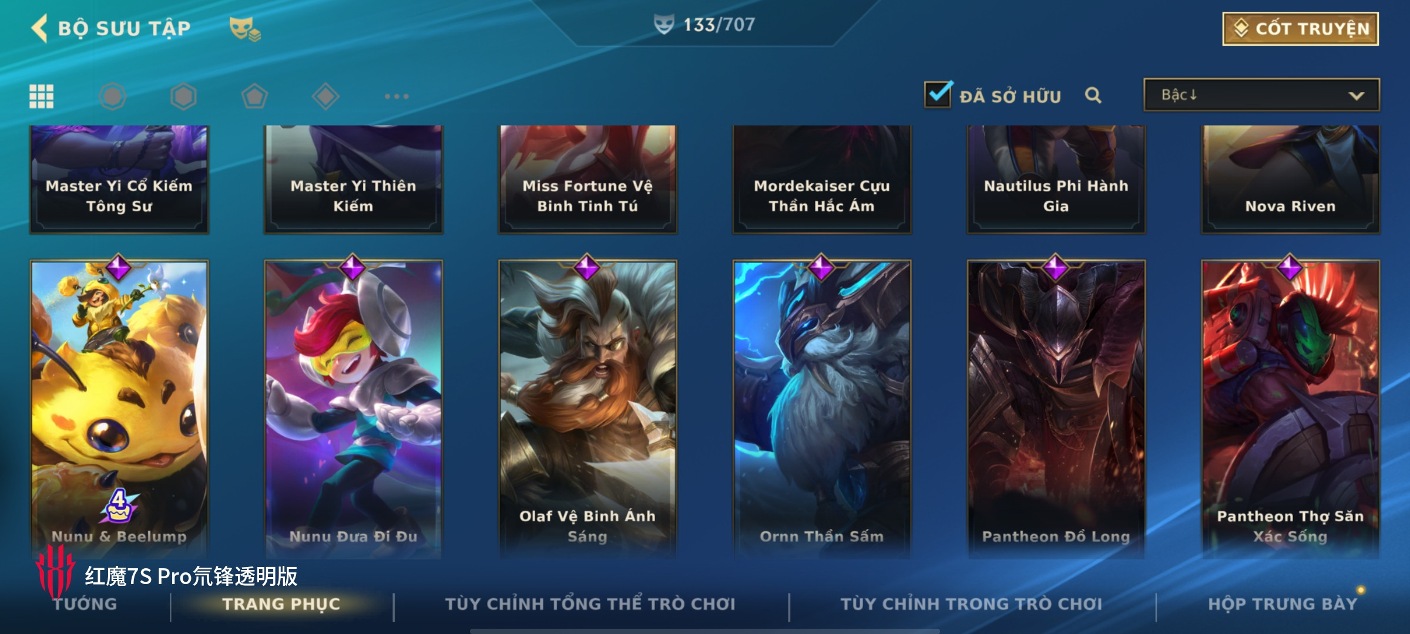1410x634 pixels.
Task: Select the all-skins grid filter icon
Action: (42, 96)
